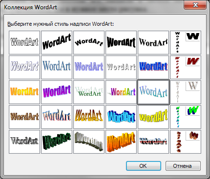
Task: Select the plain black outline WordArt style
Action: coord(24,42)
